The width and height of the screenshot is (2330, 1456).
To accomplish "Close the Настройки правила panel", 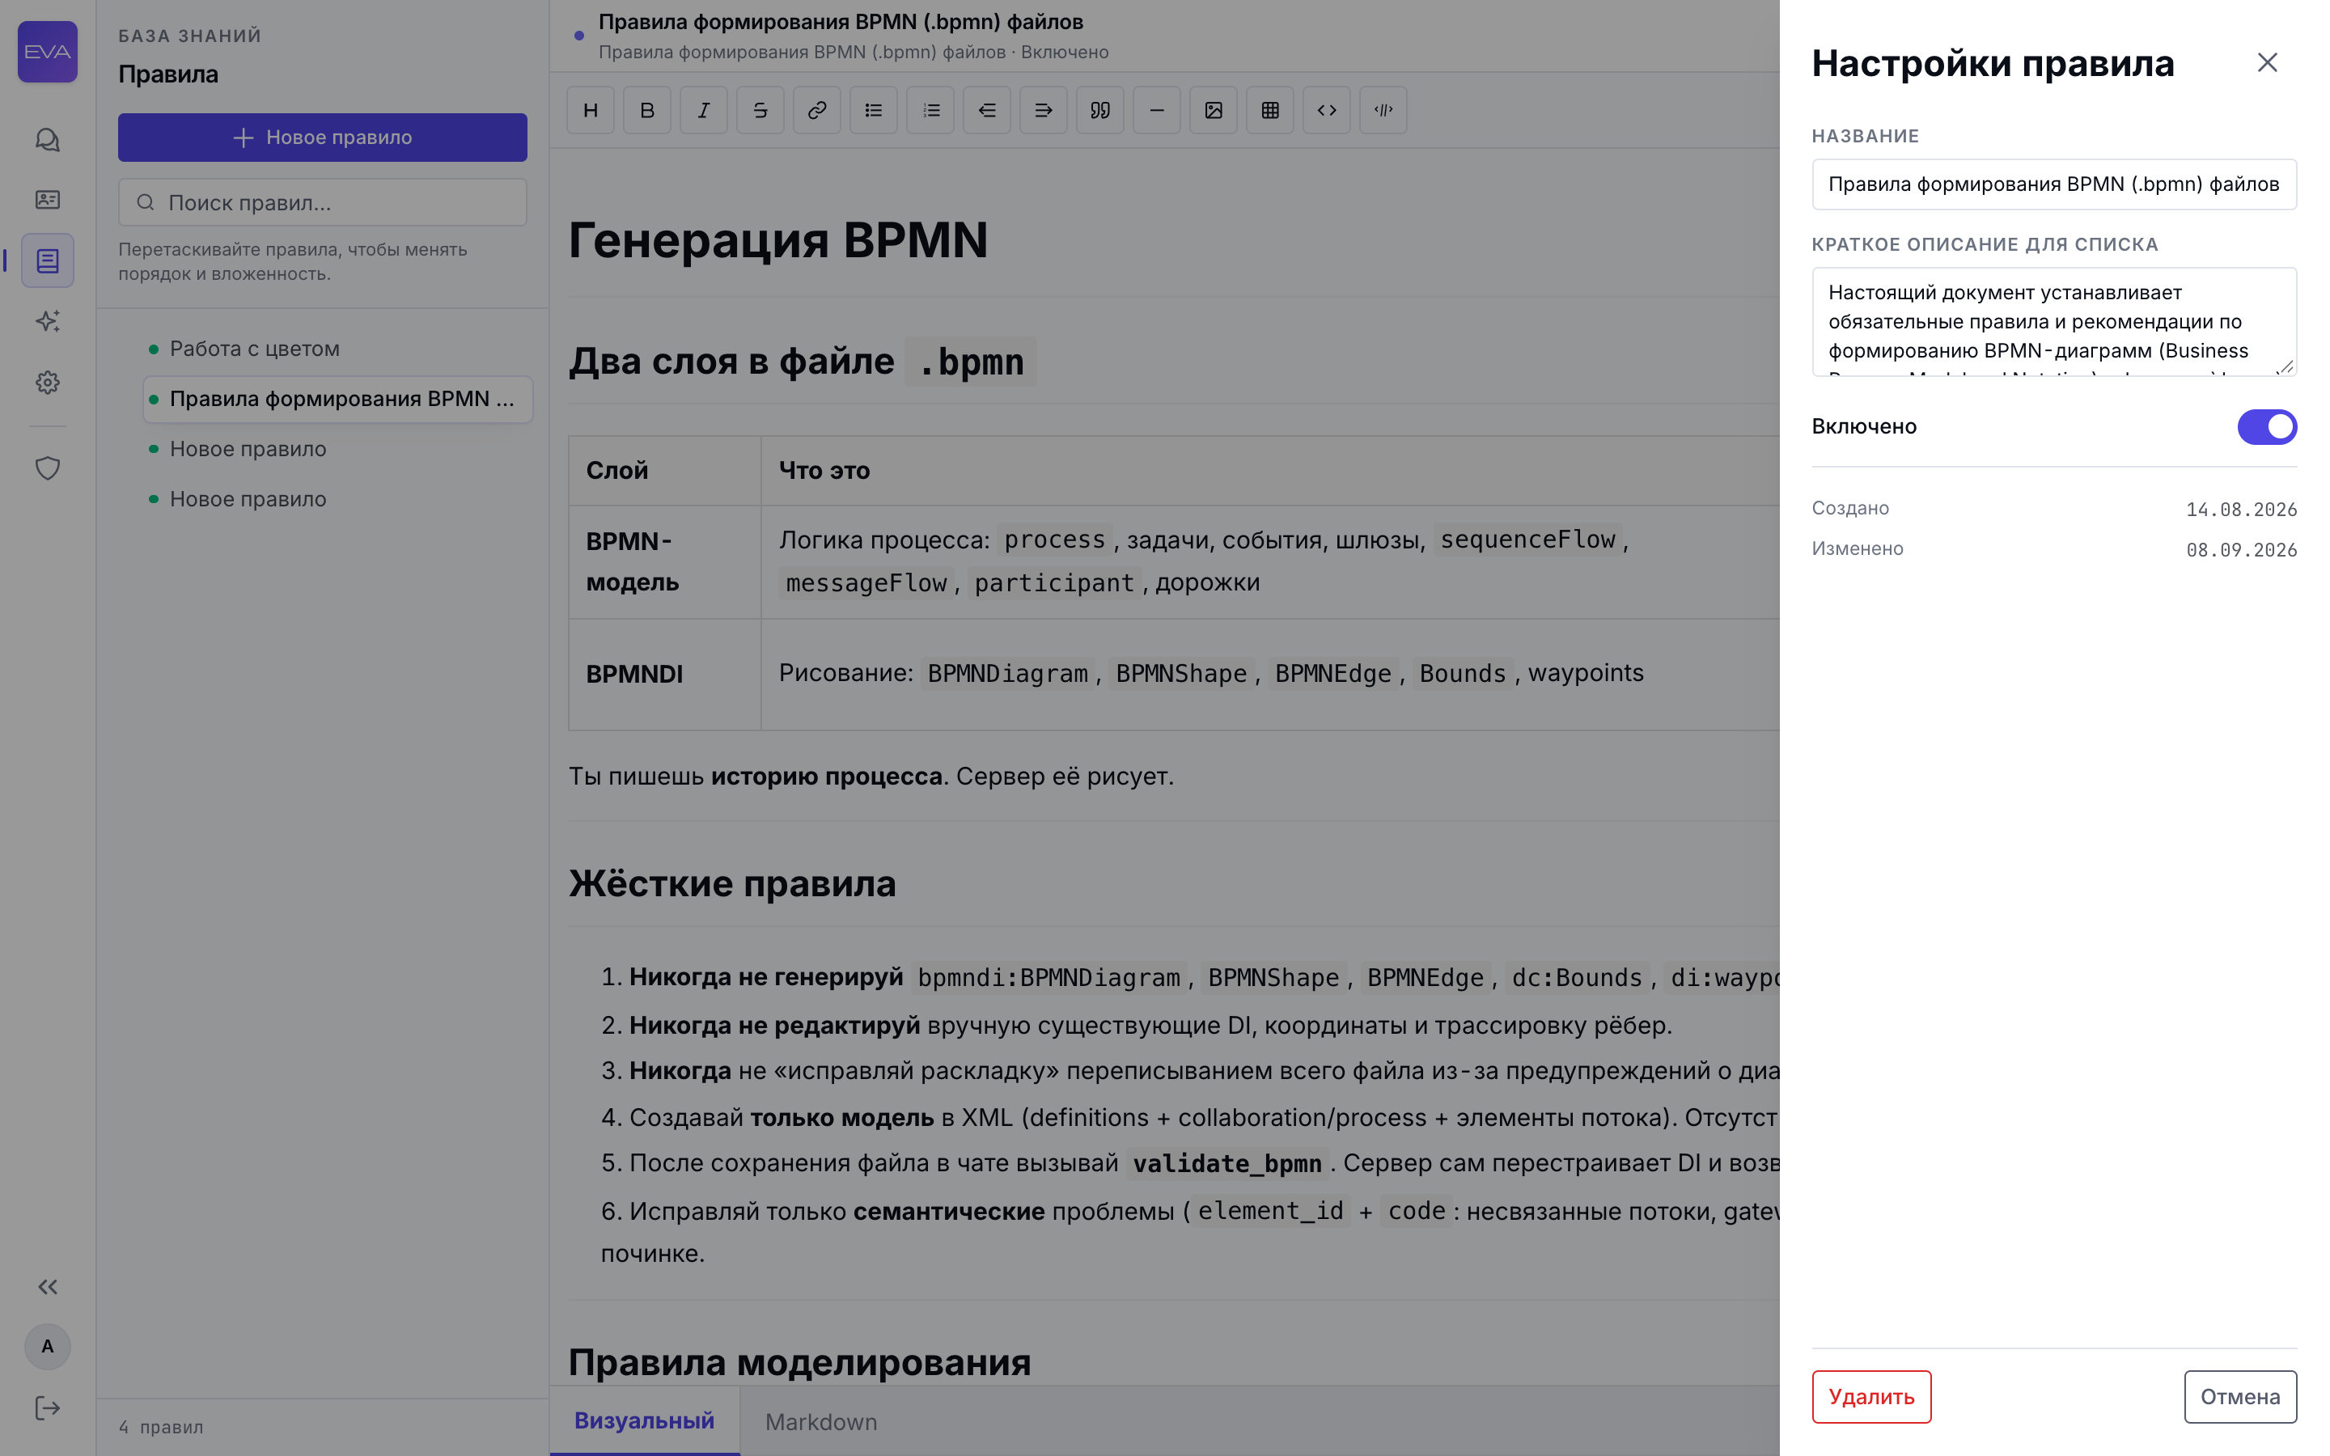I will click(x=2268, y=62).
